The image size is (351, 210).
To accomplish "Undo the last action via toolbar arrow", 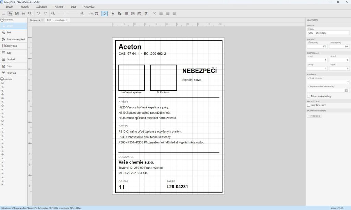I will 38,14.
